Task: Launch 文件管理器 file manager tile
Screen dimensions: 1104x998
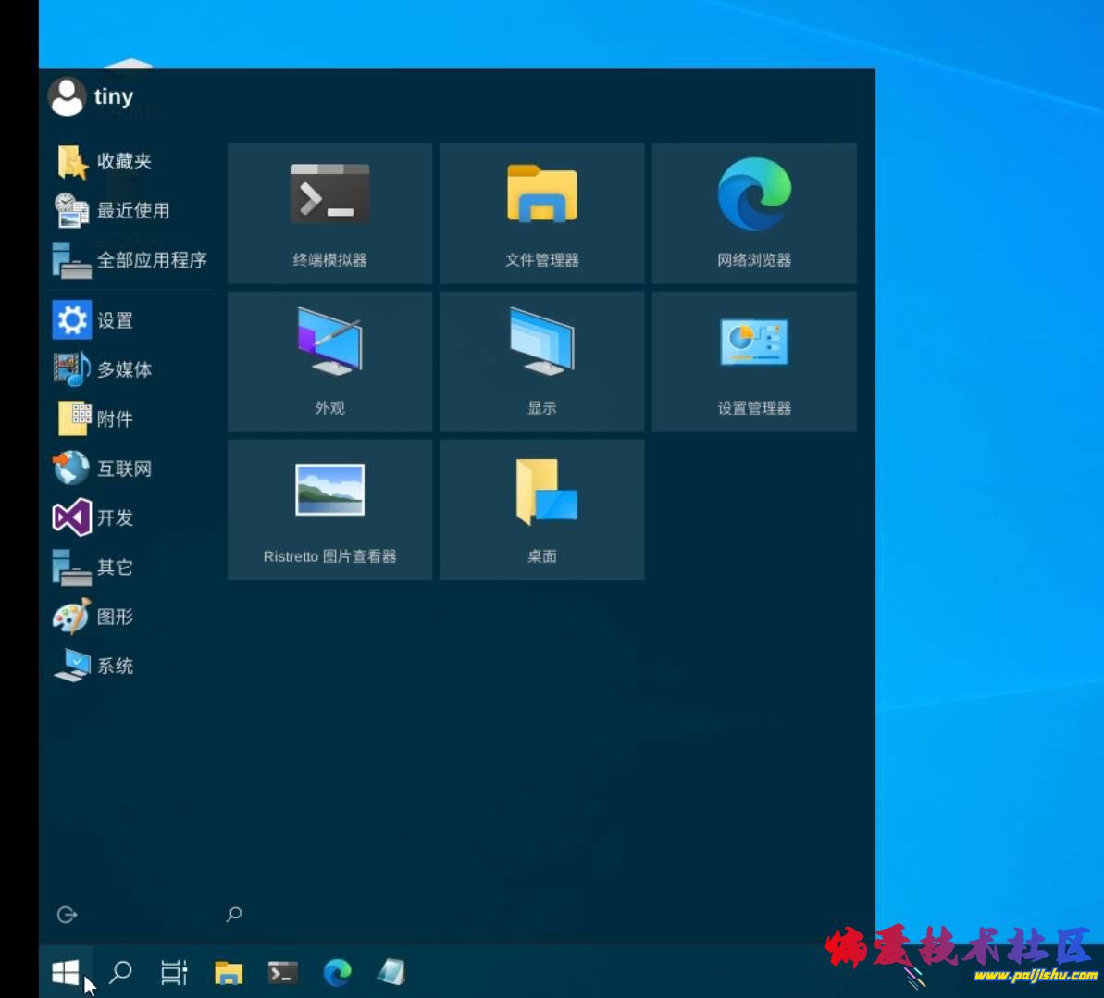Action: point(541,213)
